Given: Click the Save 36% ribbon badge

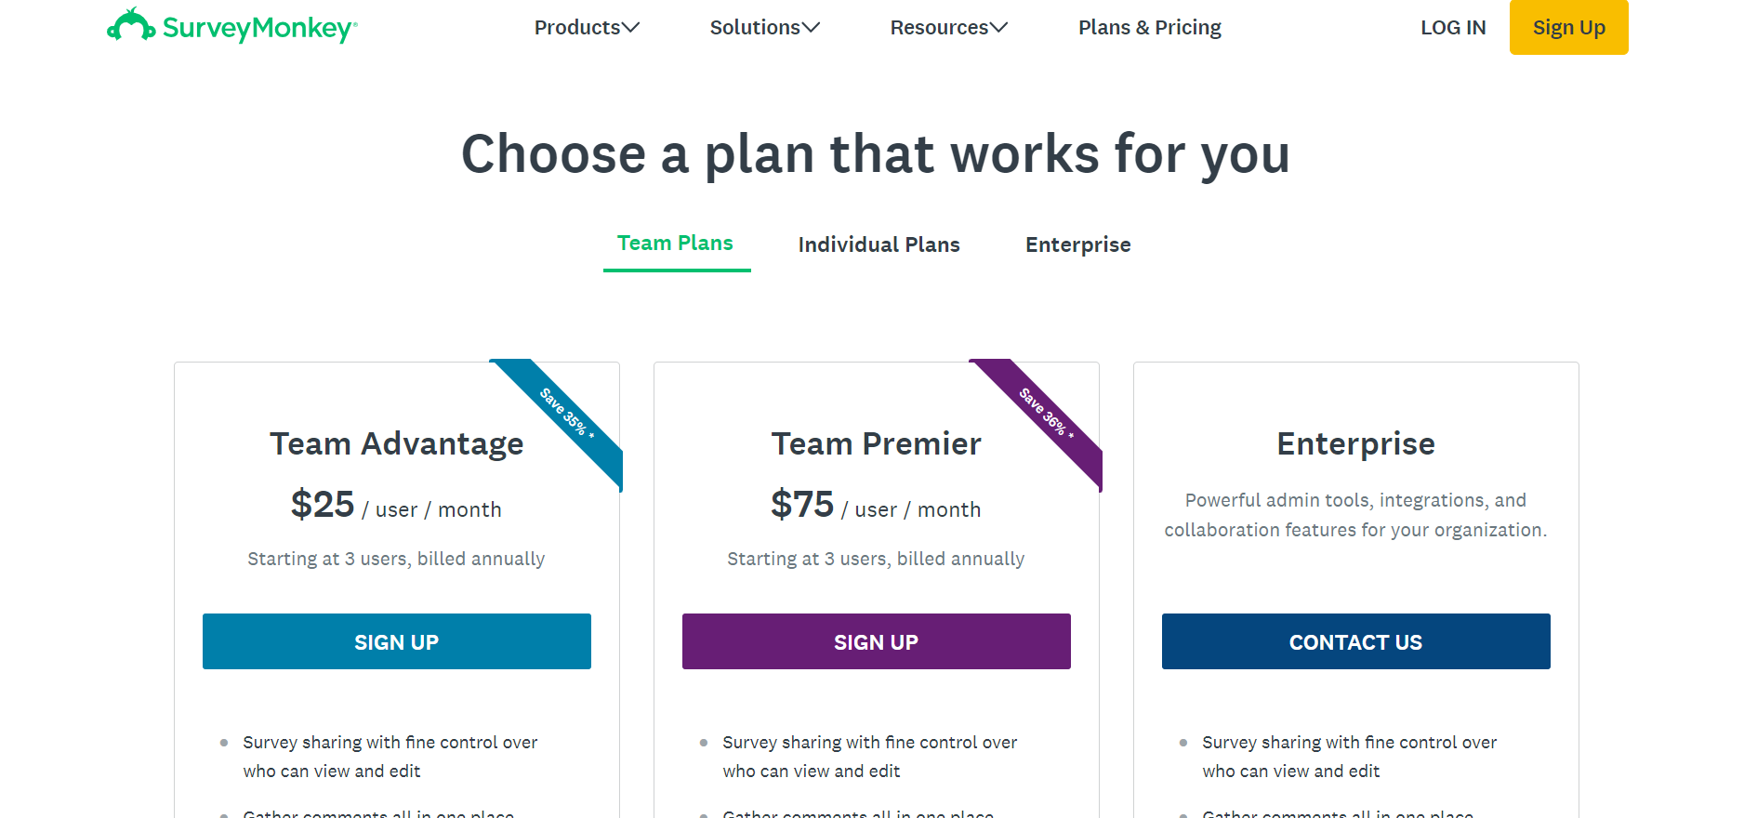Looking at the screenshot, I should coord(1046,413).
